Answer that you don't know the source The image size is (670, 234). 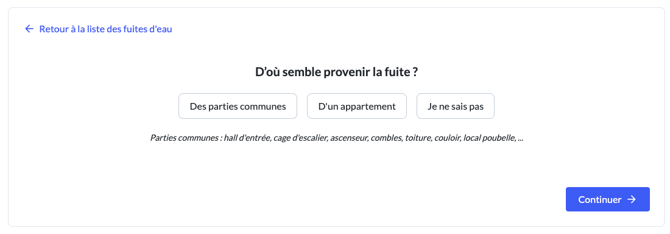456,106
